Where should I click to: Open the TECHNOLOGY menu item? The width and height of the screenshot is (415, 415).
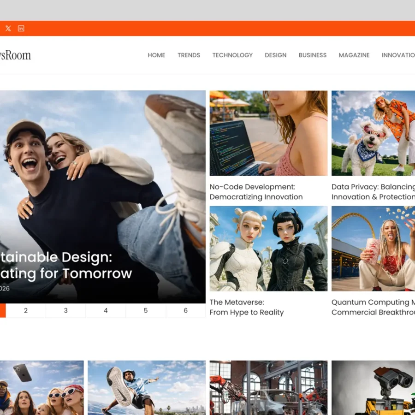[x=232, y=55]
